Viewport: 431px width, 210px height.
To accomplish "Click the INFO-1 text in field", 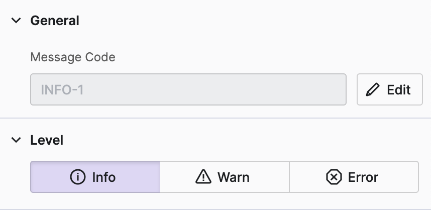I will [62, 90].
